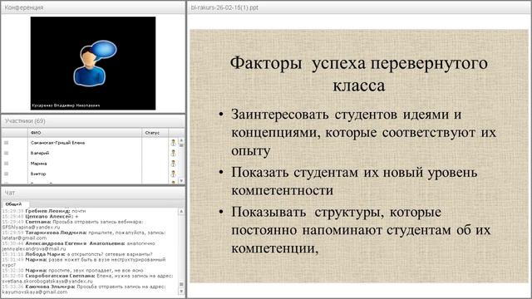Click email latatar@gmail.com in chat
The image size is (532, 299).
pos(24,238)
